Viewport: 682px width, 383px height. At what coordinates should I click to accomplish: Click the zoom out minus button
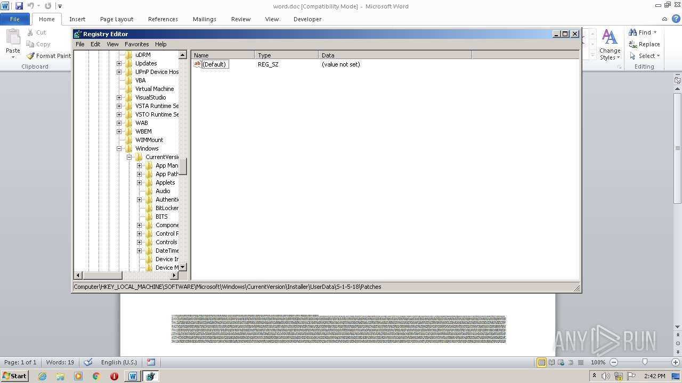613,362
